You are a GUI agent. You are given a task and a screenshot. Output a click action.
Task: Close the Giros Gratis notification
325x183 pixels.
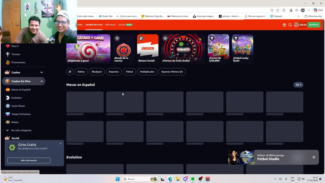pos(60,143)
